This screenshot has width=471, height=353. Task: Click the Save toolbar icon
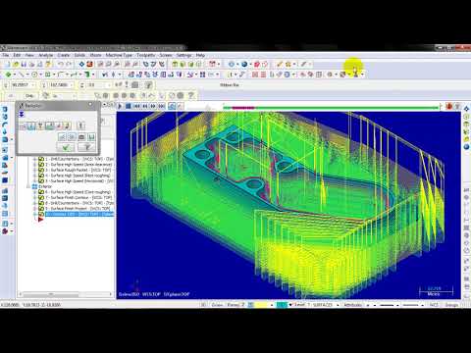click(x=24, y=64)
